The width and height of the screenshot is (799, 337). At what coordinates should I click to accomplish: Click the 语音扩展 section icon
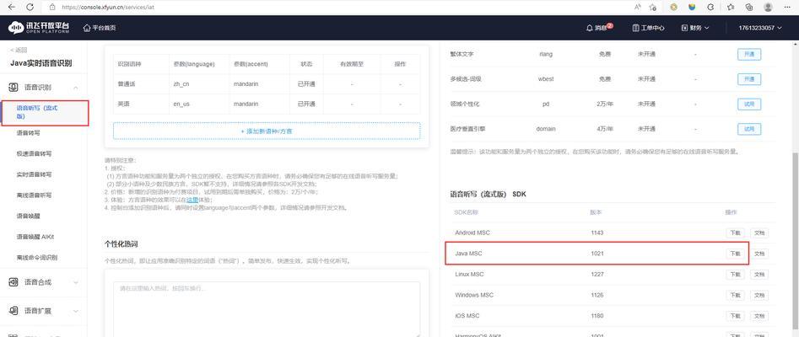coord(13,311)
